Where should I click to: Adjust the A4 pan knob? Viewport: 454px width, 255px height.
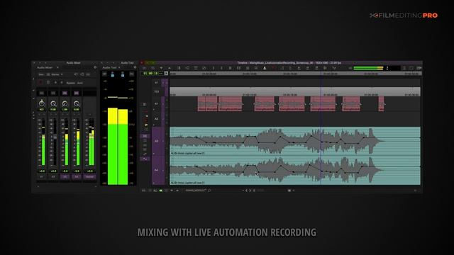77,103
